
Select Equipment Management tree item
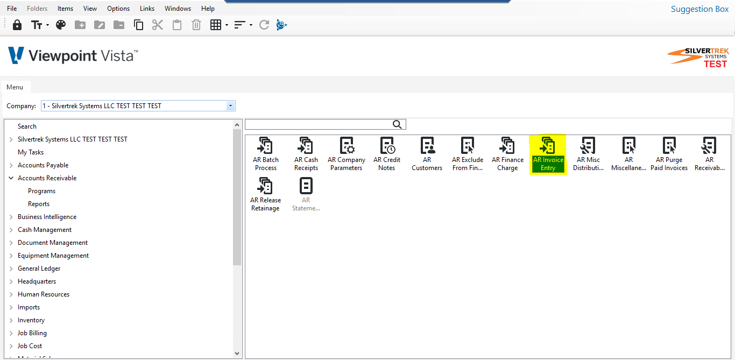pyautogui.click(x=53, y=256)
